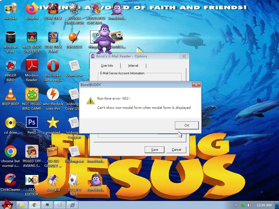This screenshot has height=209, width=279.
Task: Open the STAR TREK 3 icon
Action: [x=53, y=14]
